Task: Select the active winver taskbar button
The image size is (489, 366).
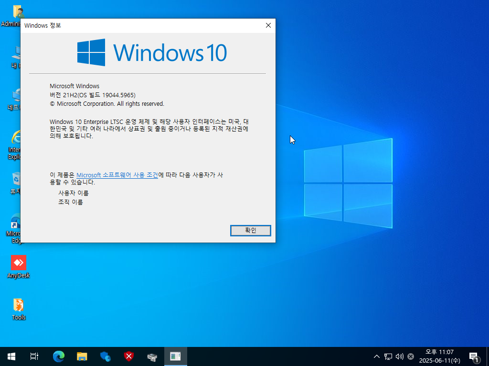Action: point(176,356)
